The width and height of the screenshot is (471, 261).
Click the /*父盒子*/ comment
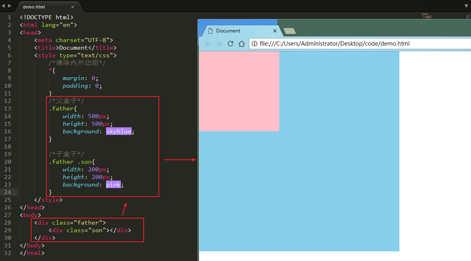[x=66, y=100]
